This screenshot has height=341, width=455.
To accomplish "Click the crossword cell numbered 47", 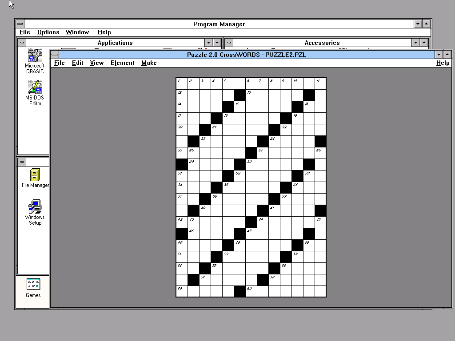I will [251, 234].
